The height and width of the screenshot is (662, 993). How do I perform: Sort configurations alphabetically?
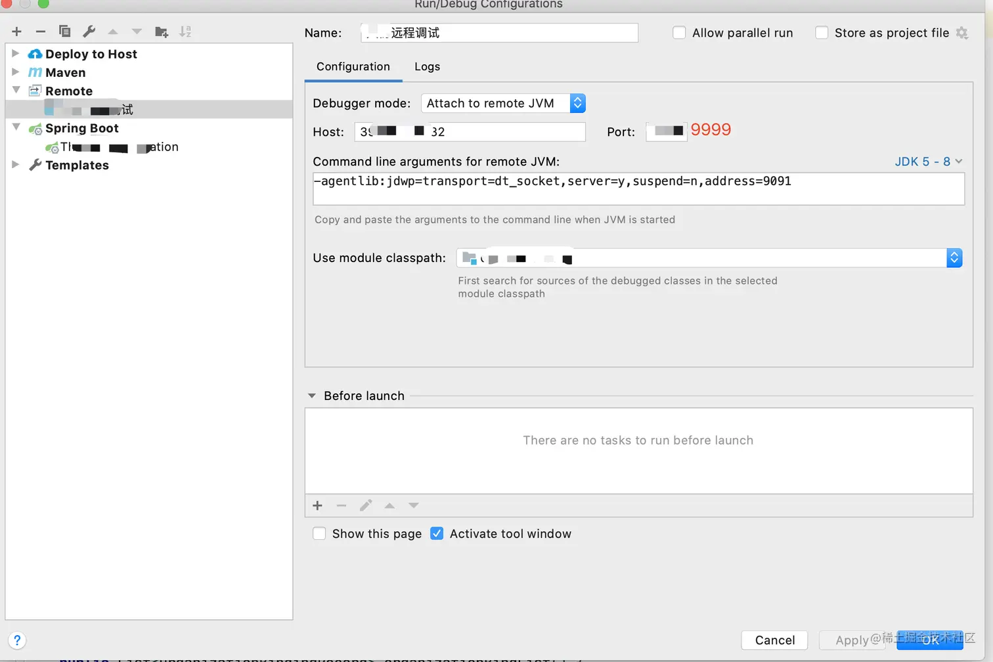pos(185,32)
